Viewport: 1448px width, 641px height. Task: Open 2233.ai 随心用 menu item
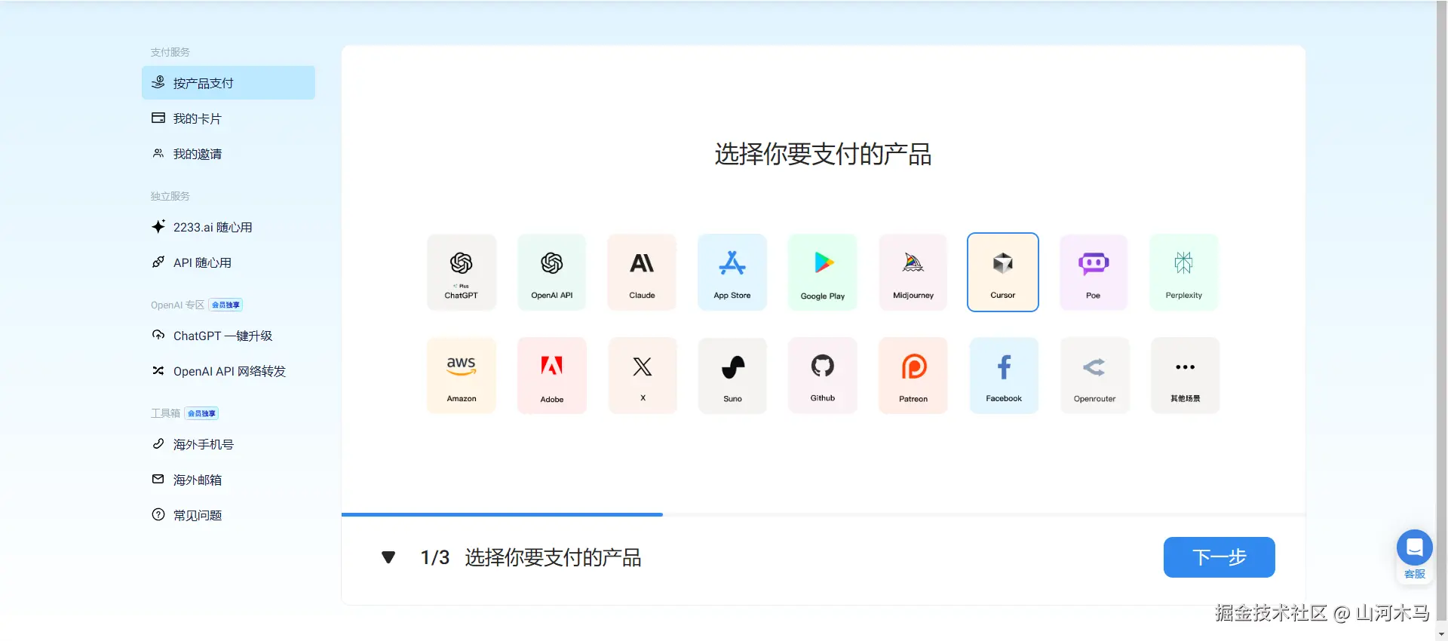229,227
